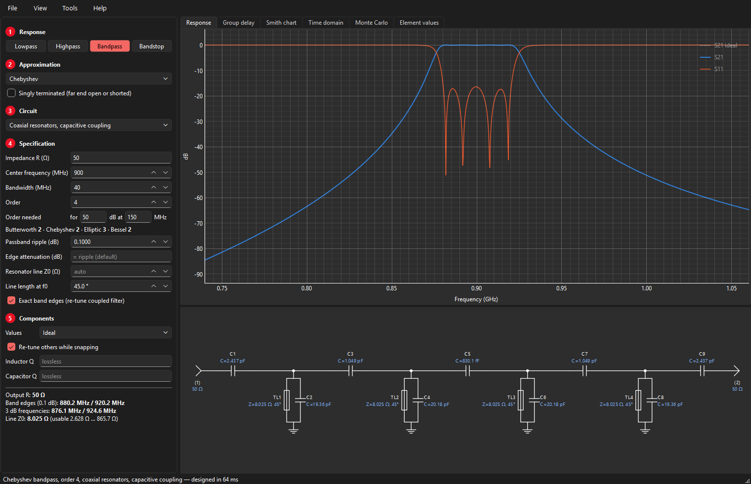Open the File menu

coord(13,8)
